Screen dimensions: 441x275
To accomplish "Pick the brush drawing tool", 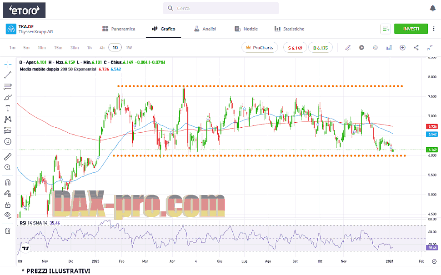I will [8, 97].
